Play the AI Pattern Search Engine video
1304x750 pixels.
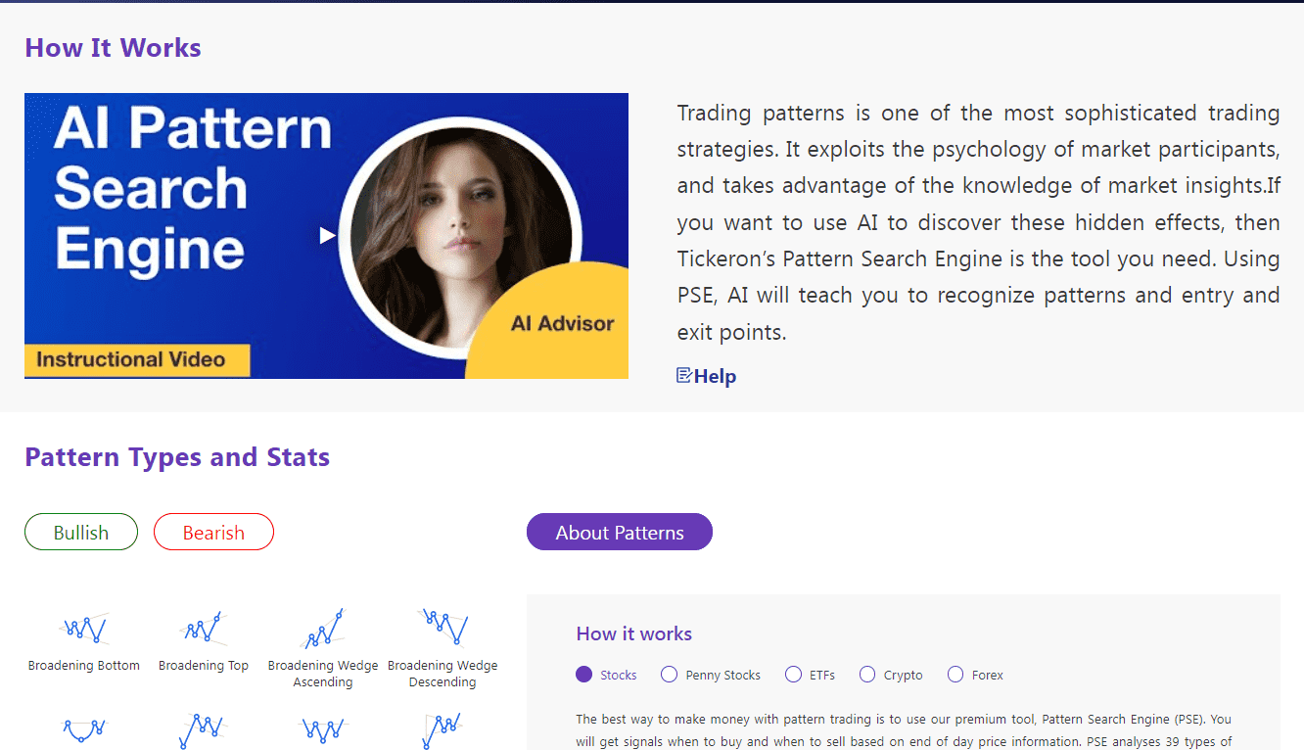tap(327, 235)
